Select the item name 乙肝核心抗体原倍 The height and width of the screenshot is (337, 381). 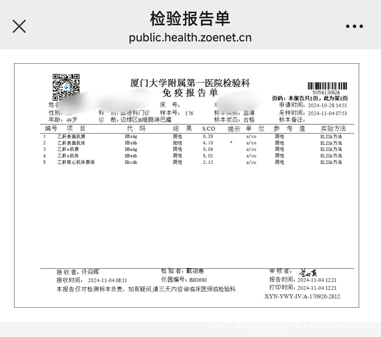(76, 162)
